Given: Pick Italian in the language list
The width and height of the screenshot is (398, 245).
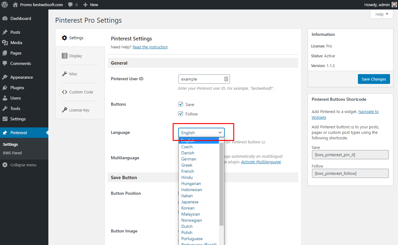Looking at the screenshot, I should [x=199, y=196].
